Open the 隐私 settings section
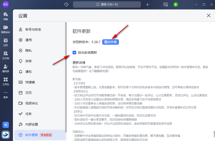 coord(28,50)
